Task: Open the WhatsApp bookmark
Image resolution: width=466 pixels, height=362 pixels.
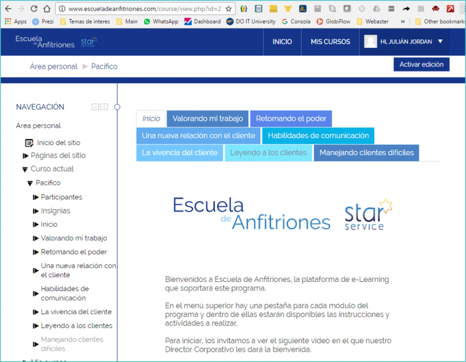Action: [161, 21]
